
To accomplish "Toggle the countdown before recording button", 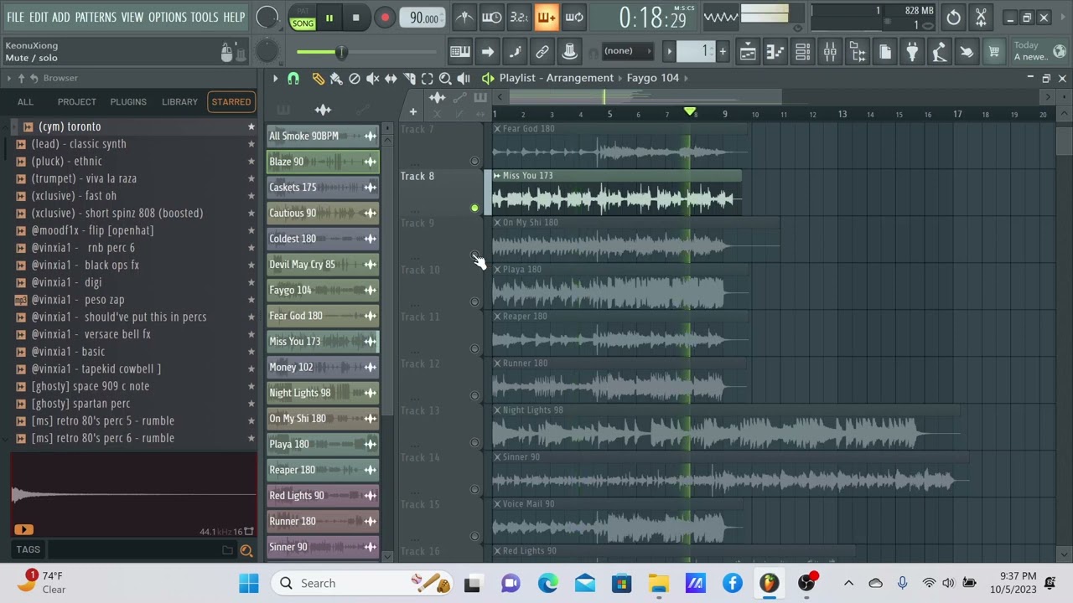I will coord(520,18).
